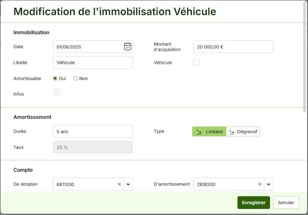Viewport: 308px width, 215px height.
Task: Check the Véhicule checkbox
Action: pos(196,62)
